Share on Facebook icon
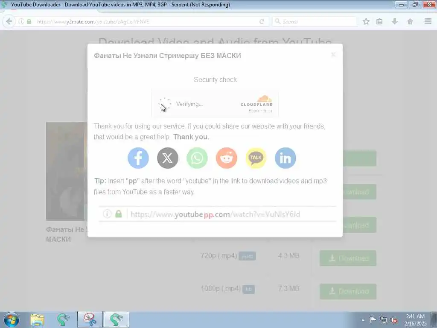The height and width of the screenshot is (328, 437). coord(138,158)
